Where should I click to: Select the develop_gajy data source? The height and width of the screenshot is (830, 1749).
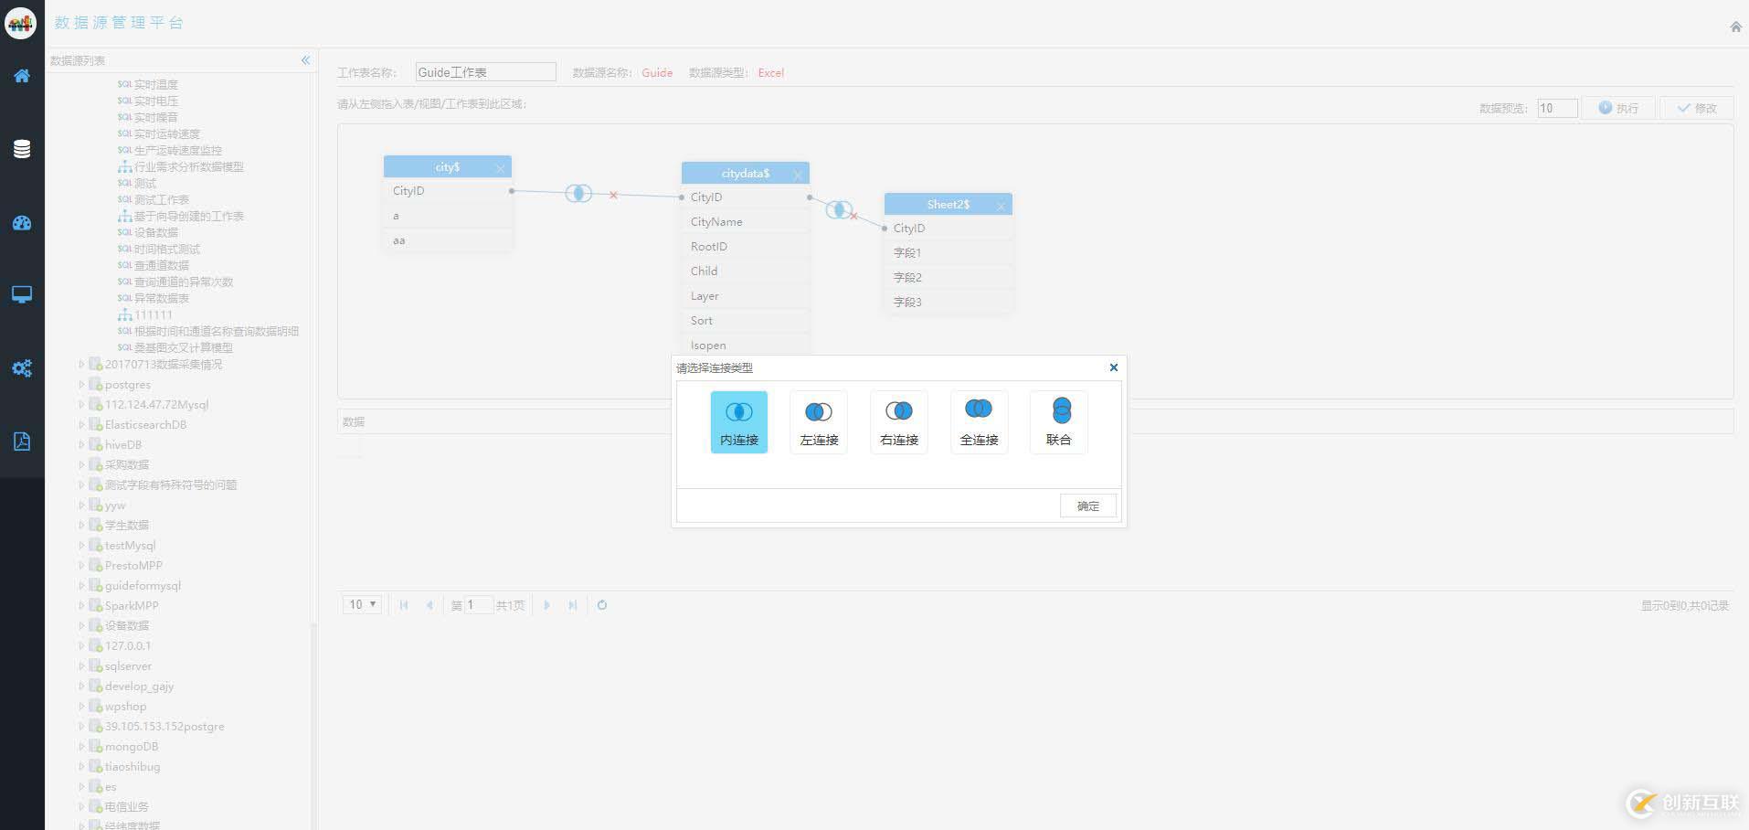tap(139, 686)
